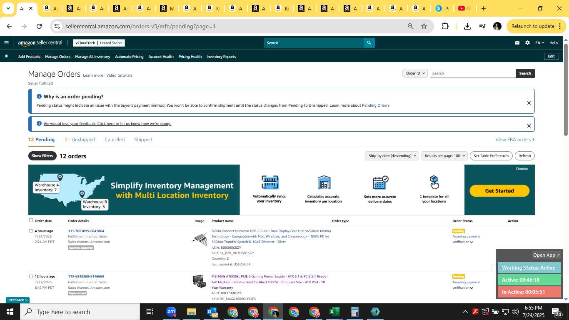The height and width of the screenshot is (320, 569).
Task: Select all orders checkbox in table header
Action: click(x=31, y=220)
